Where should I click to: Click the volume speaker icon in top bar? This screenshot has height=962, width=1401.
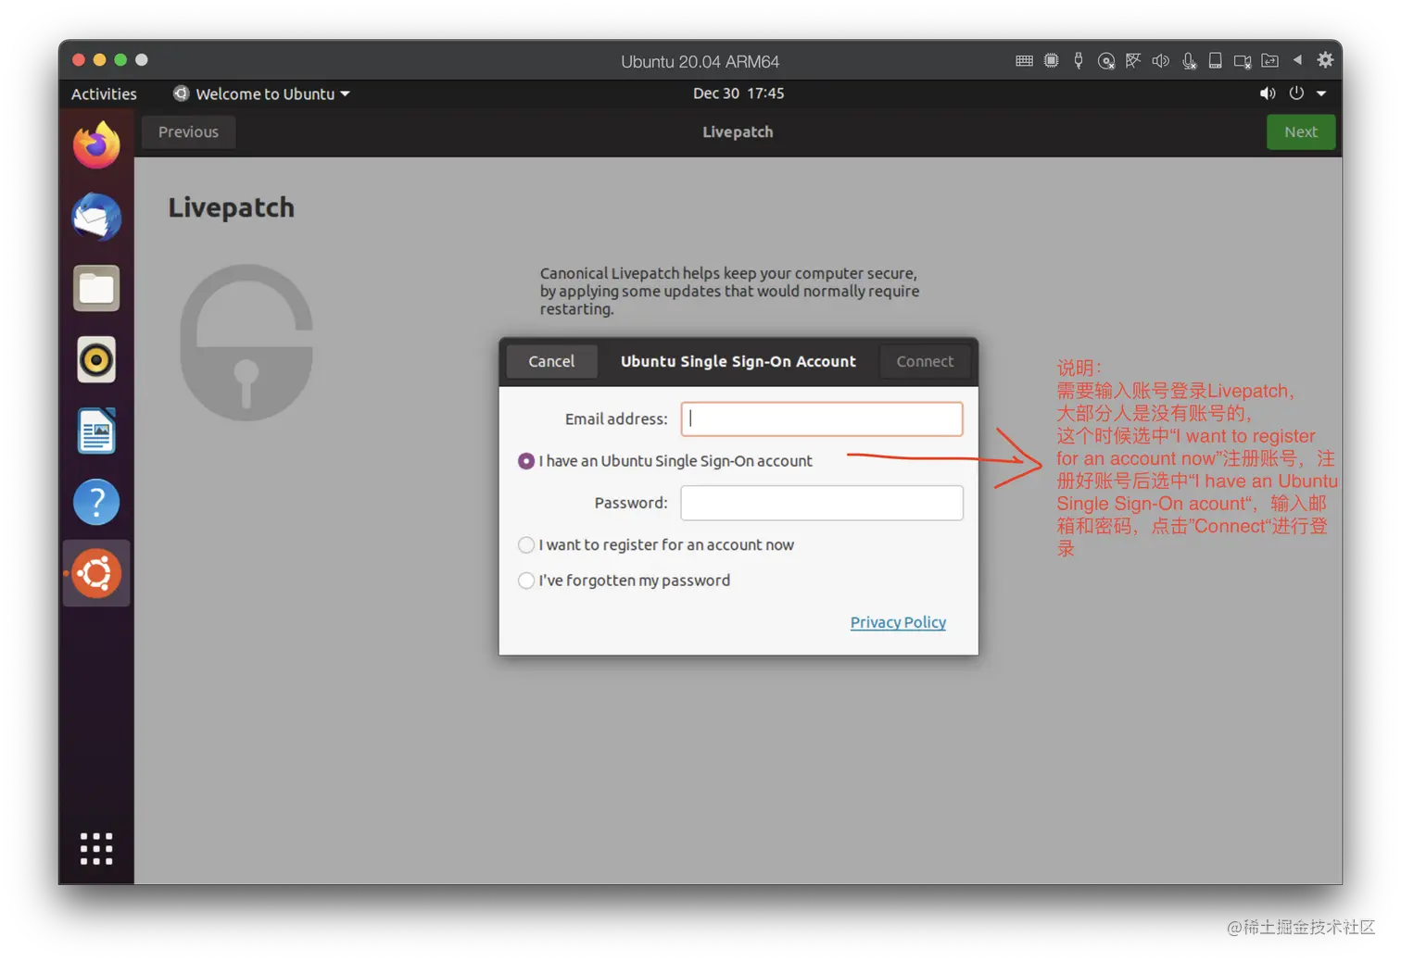[x=1268, y=94]
